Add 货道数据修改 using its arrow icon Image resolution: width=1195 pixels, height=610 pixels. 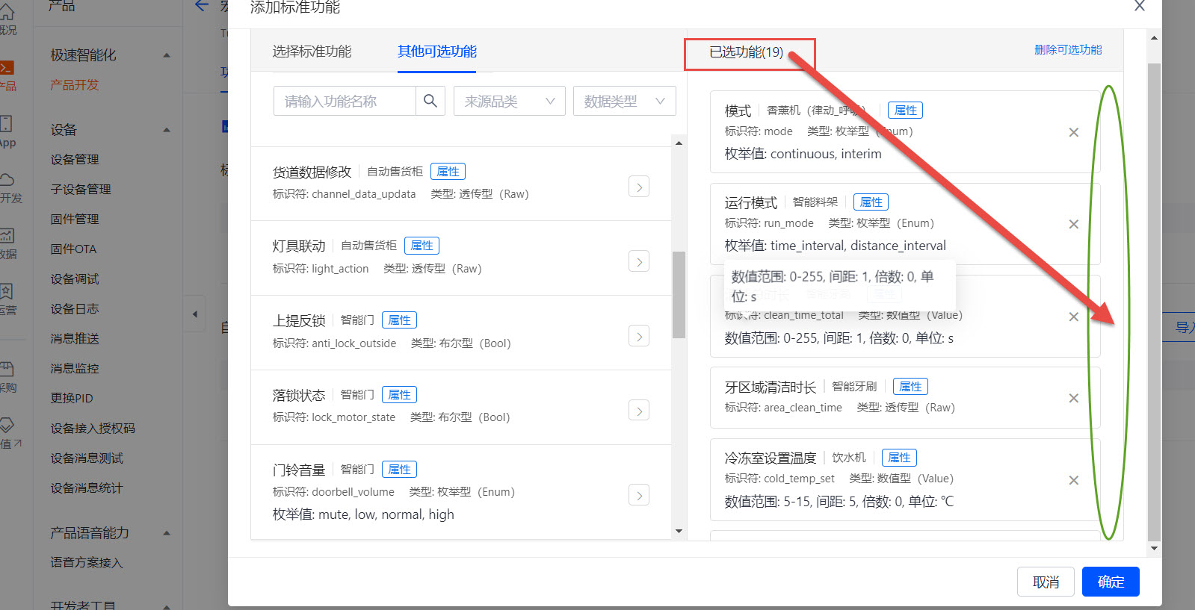639,187
